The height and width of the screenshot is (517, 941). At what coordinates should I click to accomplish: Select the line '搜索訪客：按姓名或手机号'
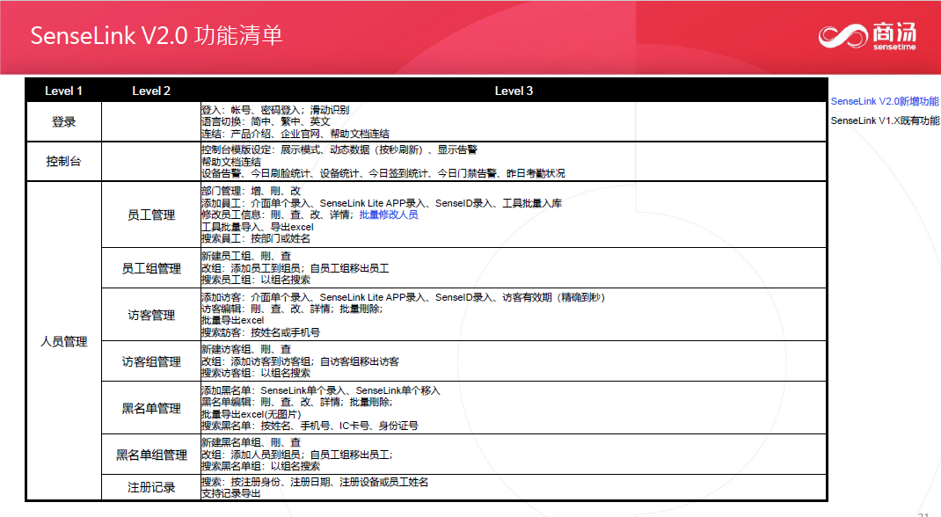260,332
